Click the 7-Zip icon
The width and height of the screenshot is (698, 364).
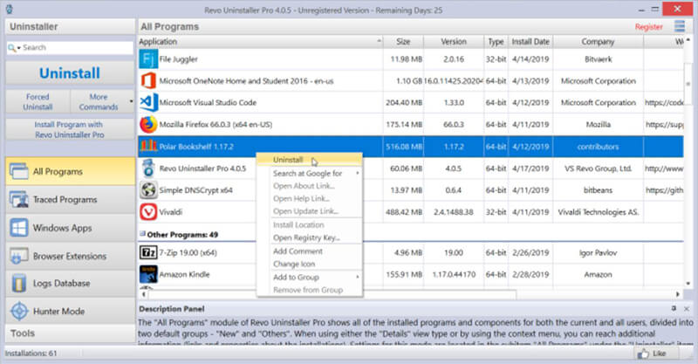tap(148, 252)
